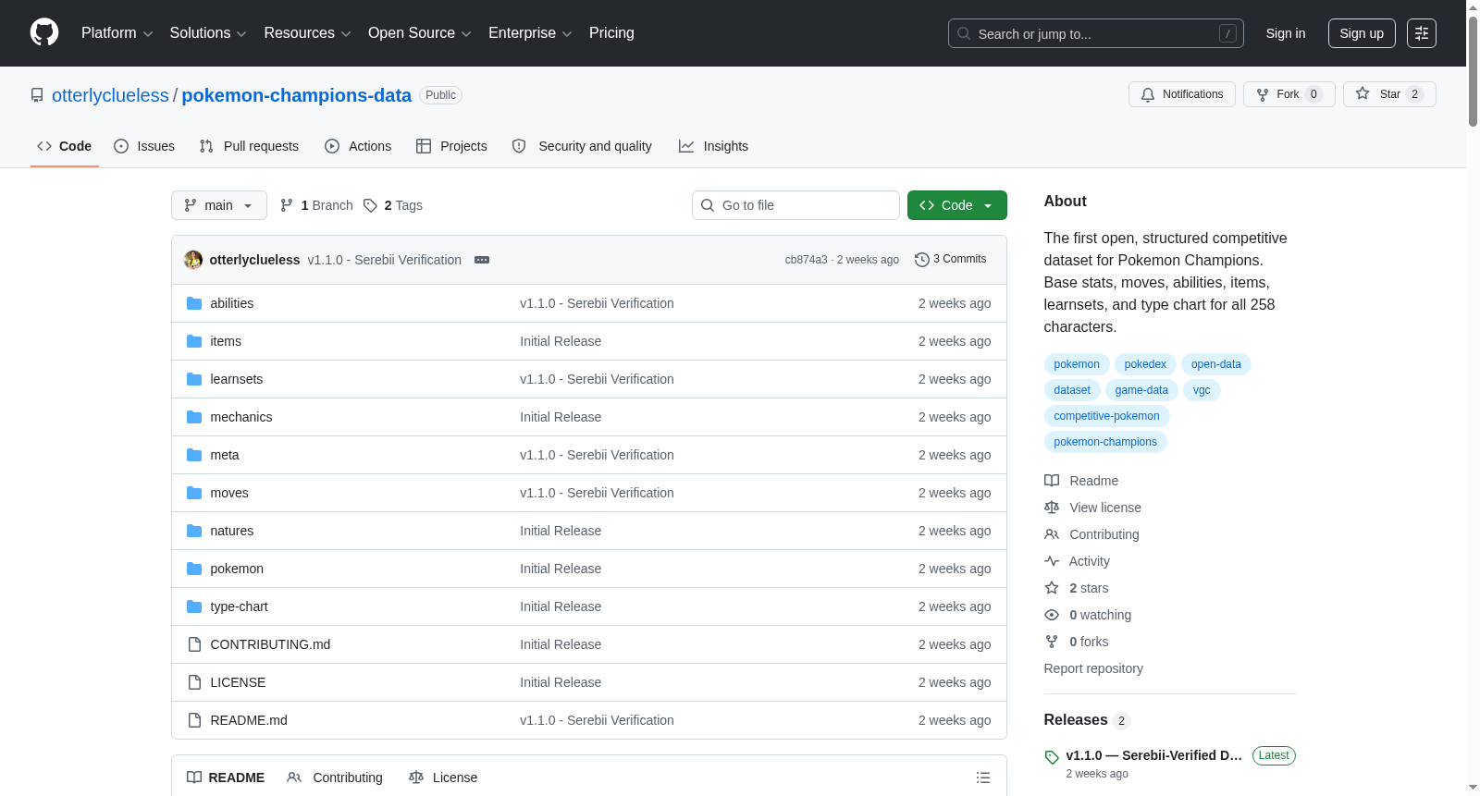
Task: Show the License tab in README panel
Action: click(x=443, y=778)
